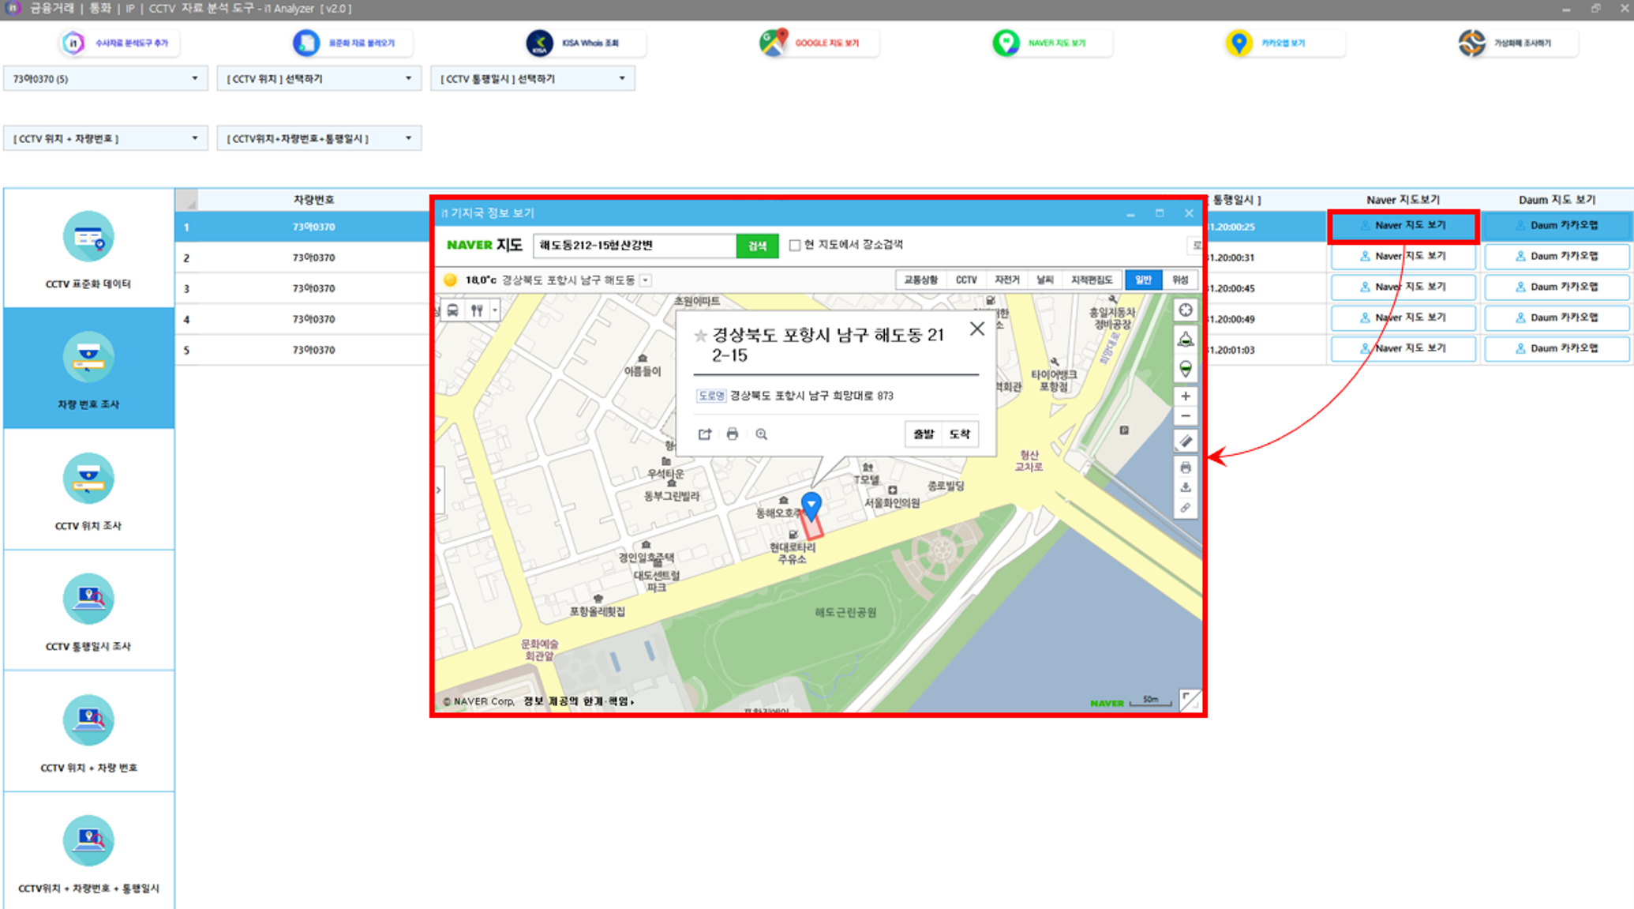This screenshot has width=1634, height=909.
Task: Toggle the 지적편집도 cadastral layer
Action: point(1092,280)
